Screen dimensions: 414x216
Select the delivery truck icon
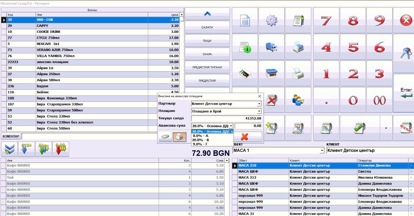point(272,47)
